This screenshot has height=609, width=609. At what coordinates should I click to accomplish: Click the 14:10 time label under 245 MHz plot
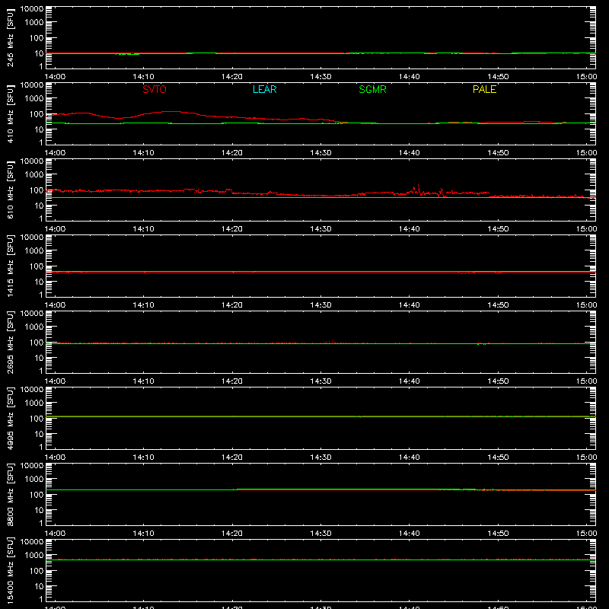click(x=143, y=77)
